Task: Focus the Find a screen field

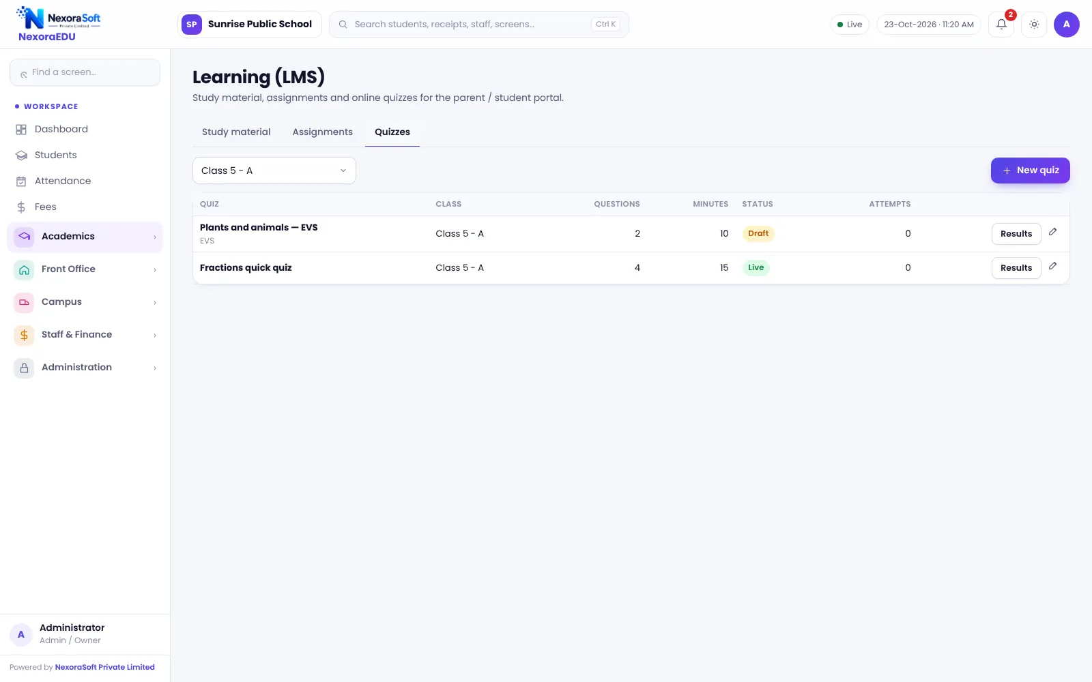Action: pyautogui.click(x=85, y=72)
